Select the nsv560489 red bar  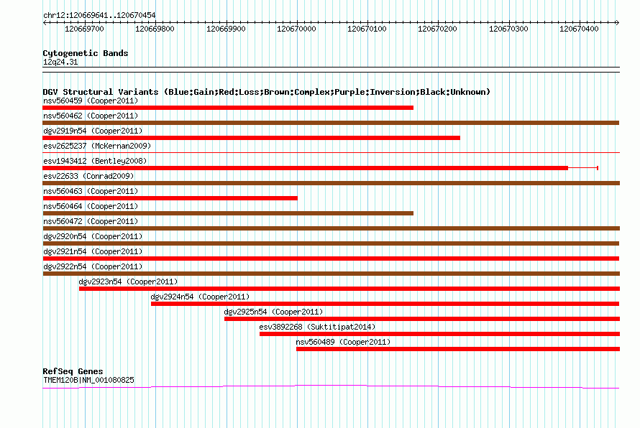tap(458, 349)
